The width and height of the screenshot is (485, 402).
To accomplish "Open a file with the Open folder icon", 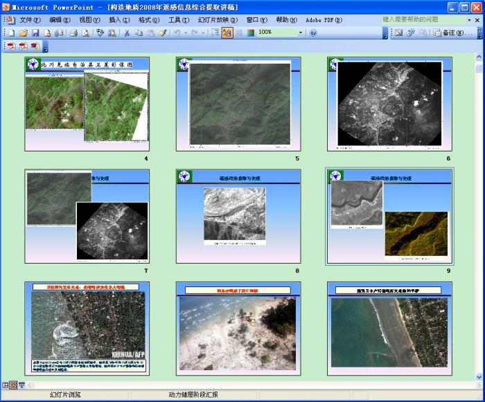I will (24, 33).
